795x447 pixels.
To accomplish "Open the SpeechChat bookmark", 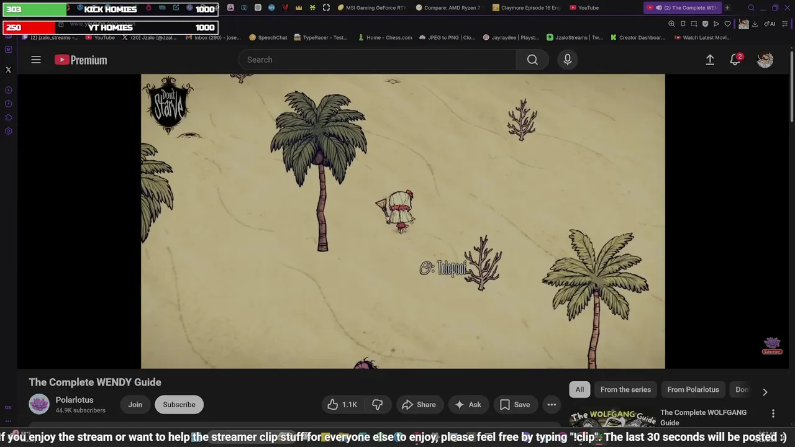I will tap(268, 37).
